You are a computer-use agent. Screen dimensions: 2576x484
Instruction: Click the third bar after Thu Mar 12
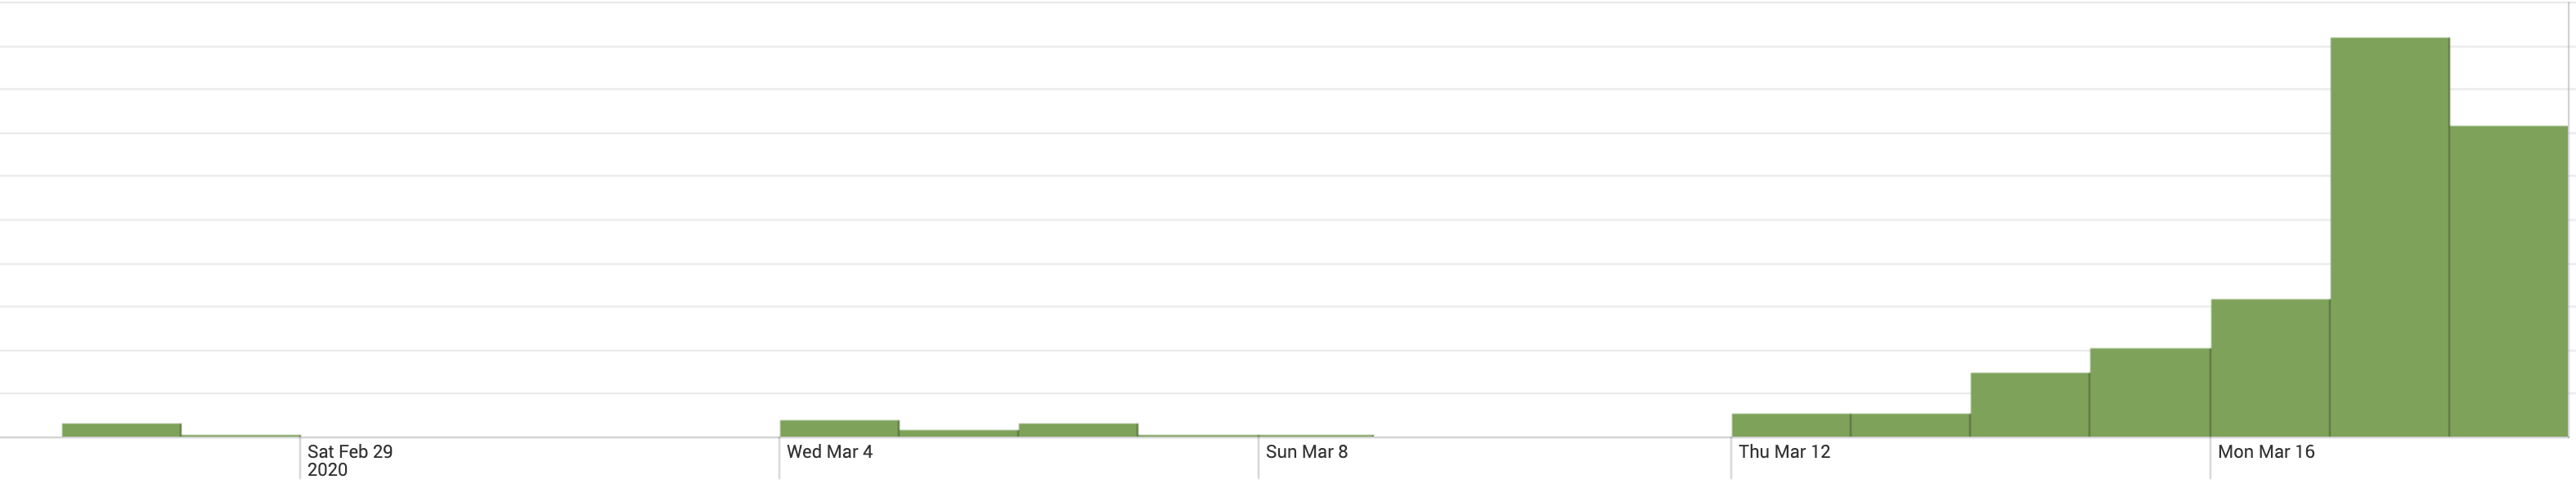2030,405
